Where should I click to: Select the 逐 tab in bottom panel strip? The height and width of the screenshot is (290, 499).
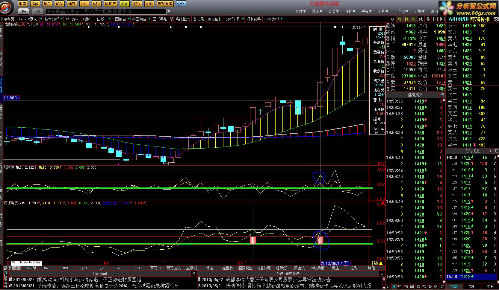pos(394,286)
